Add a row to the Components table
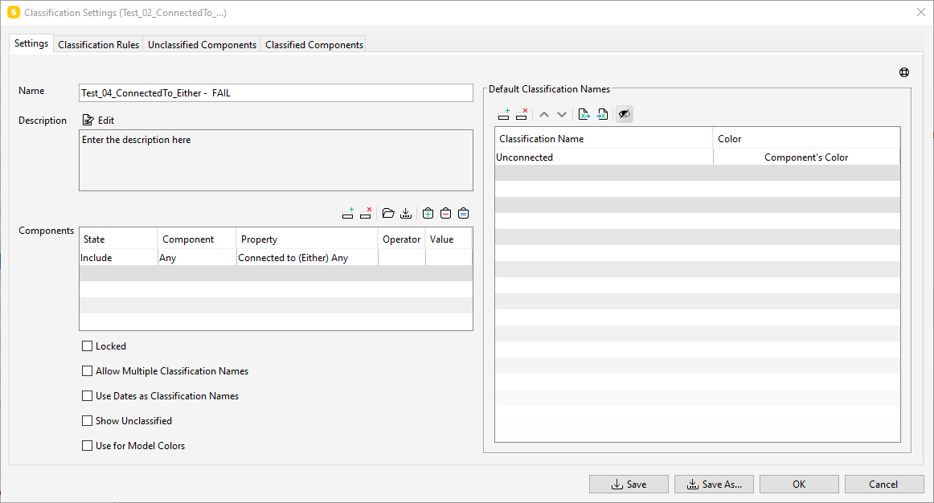 [x=348, y=213]
